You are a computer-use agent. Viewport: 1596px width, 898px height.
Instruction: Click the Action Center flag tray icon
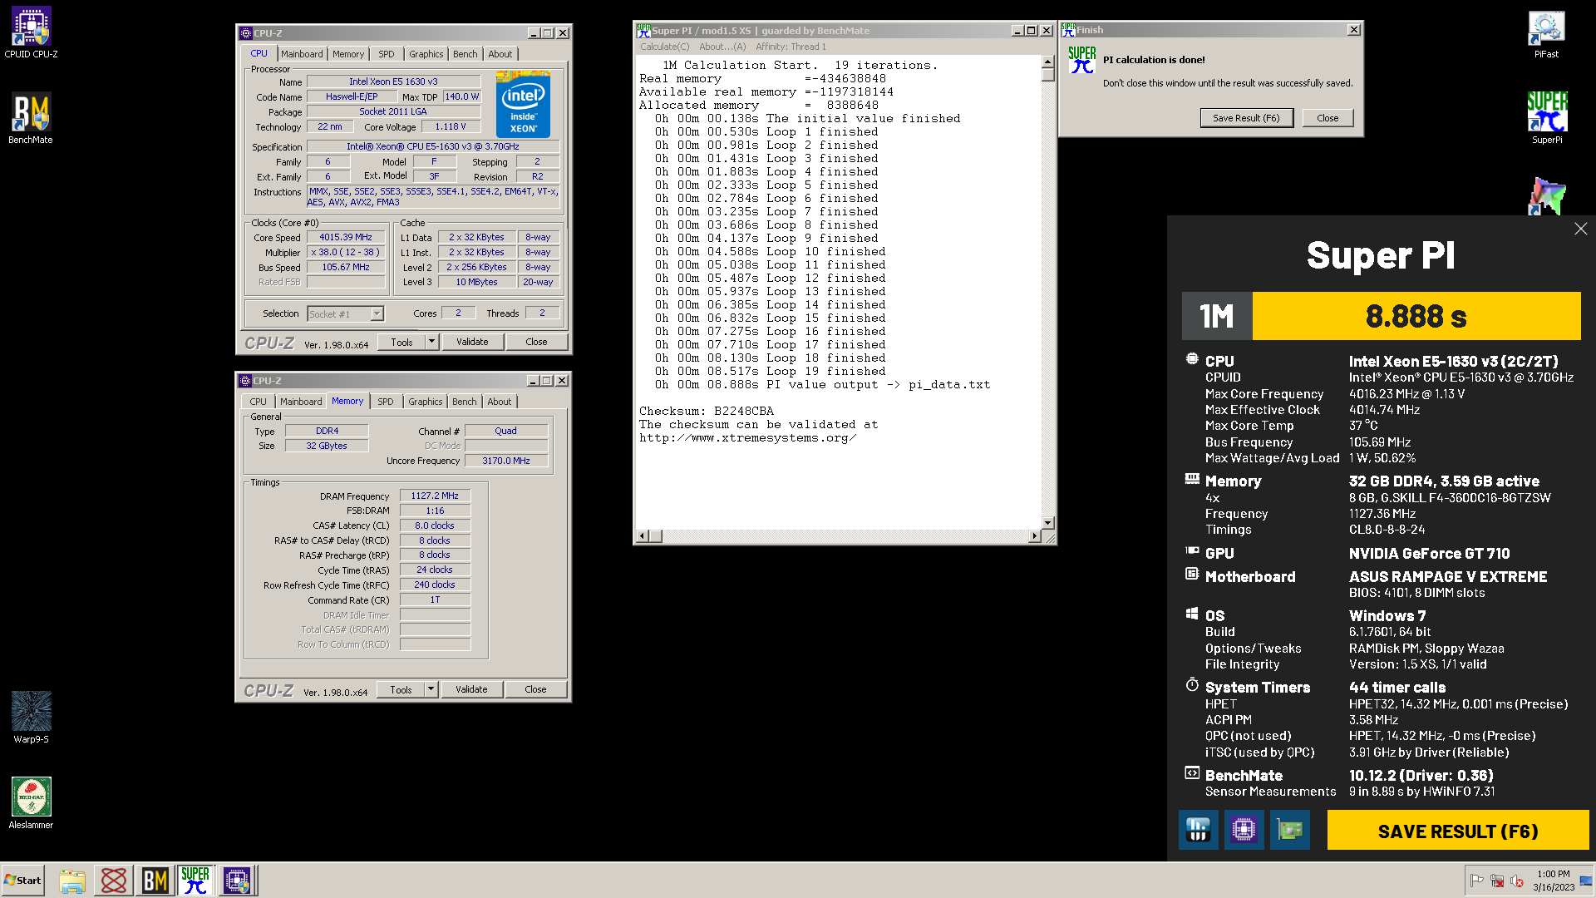click(x=1476, y=881)
